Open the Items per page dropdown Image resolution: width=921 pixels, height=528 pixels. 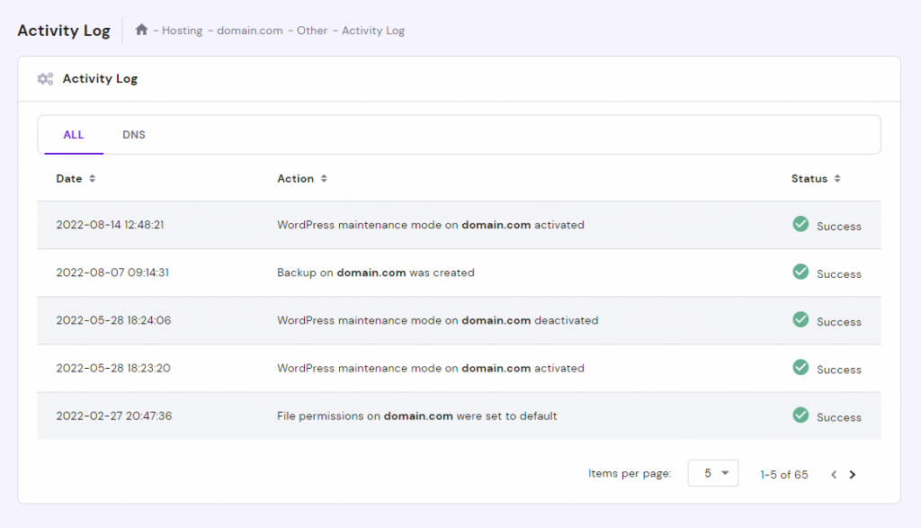click(712, 472)
